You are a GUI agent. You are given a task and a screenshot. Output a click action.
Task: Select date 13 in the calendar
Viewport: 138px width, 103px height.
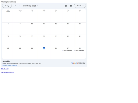(x=68, y=24)
